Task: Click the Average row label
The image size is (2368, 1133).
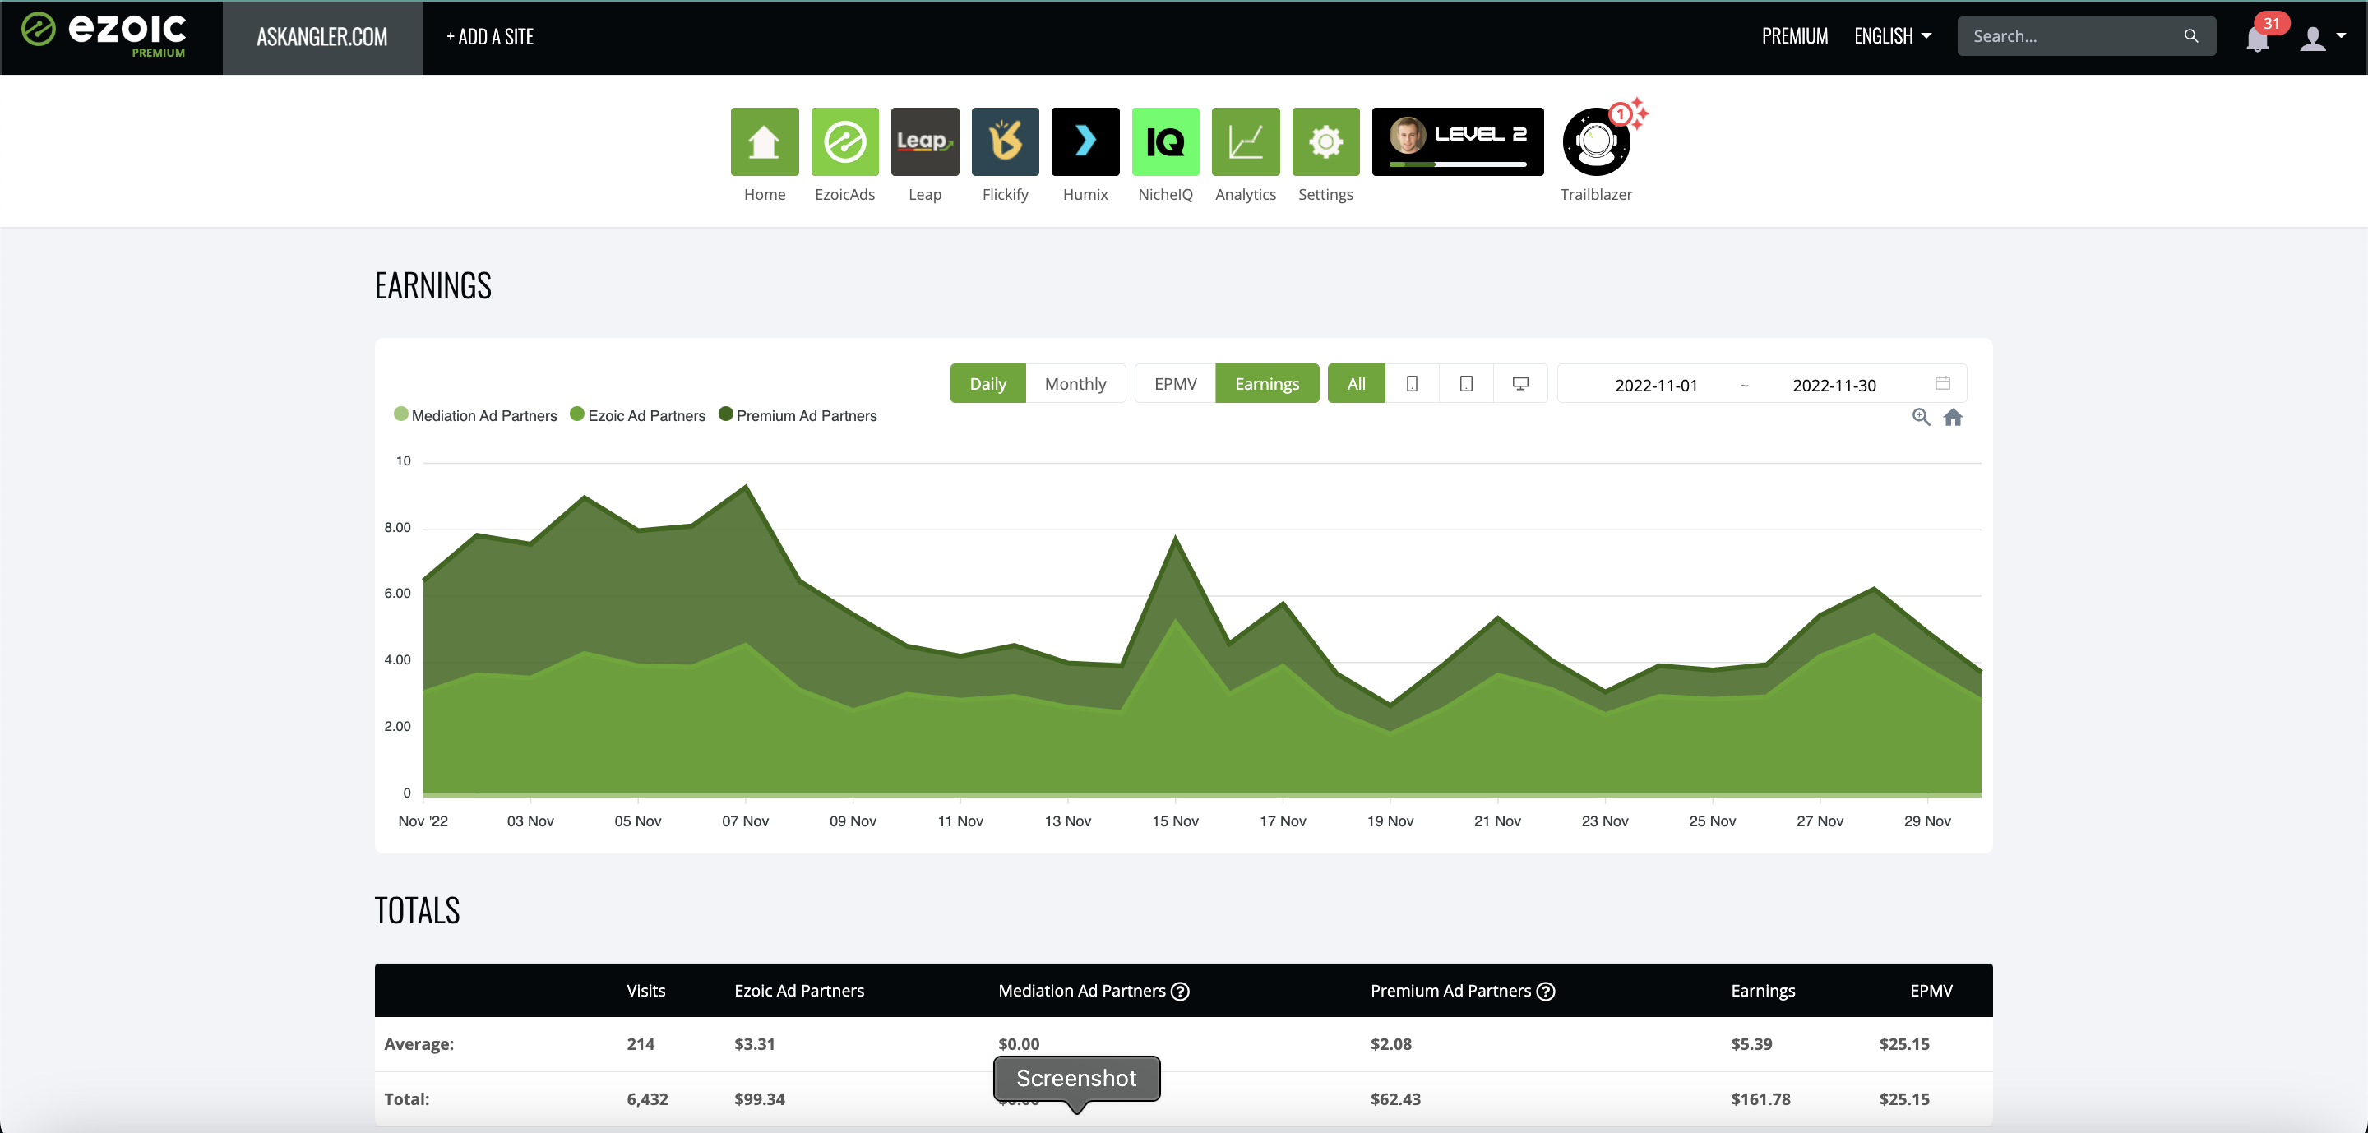Action: click(419, 1044)
